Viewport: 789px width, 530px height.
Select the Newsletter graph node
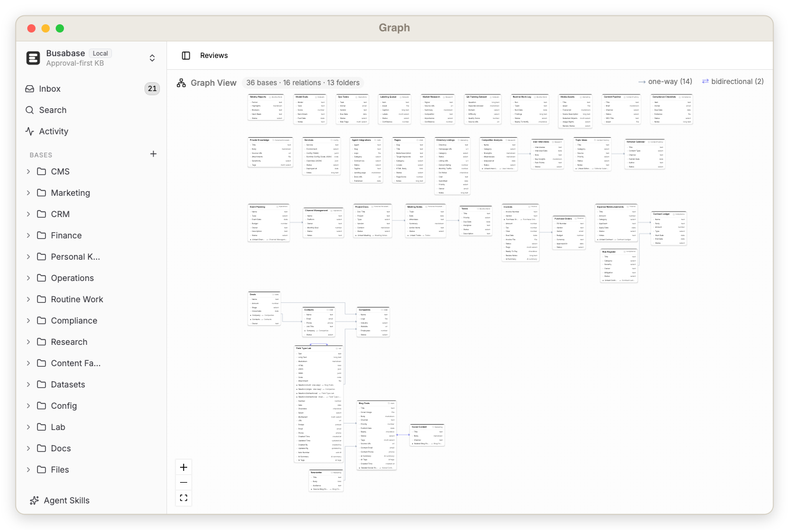point(326,481)
